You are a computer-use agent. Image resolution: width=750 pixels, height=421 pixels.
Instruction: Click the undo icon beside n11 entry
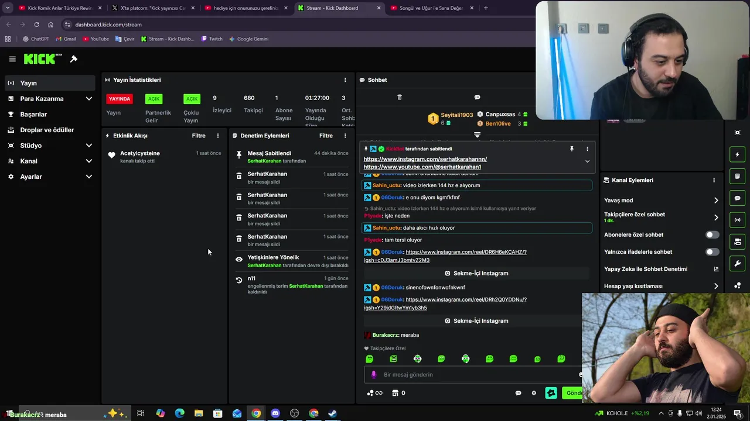238,280
